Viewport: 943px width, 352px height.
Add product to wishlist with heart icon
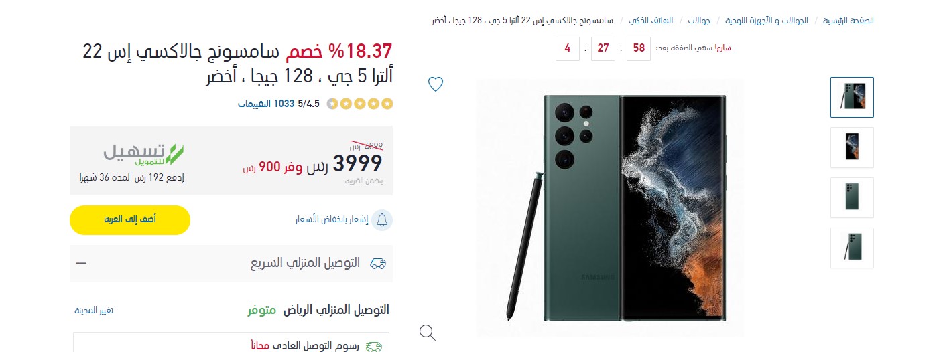pos(436,84)
